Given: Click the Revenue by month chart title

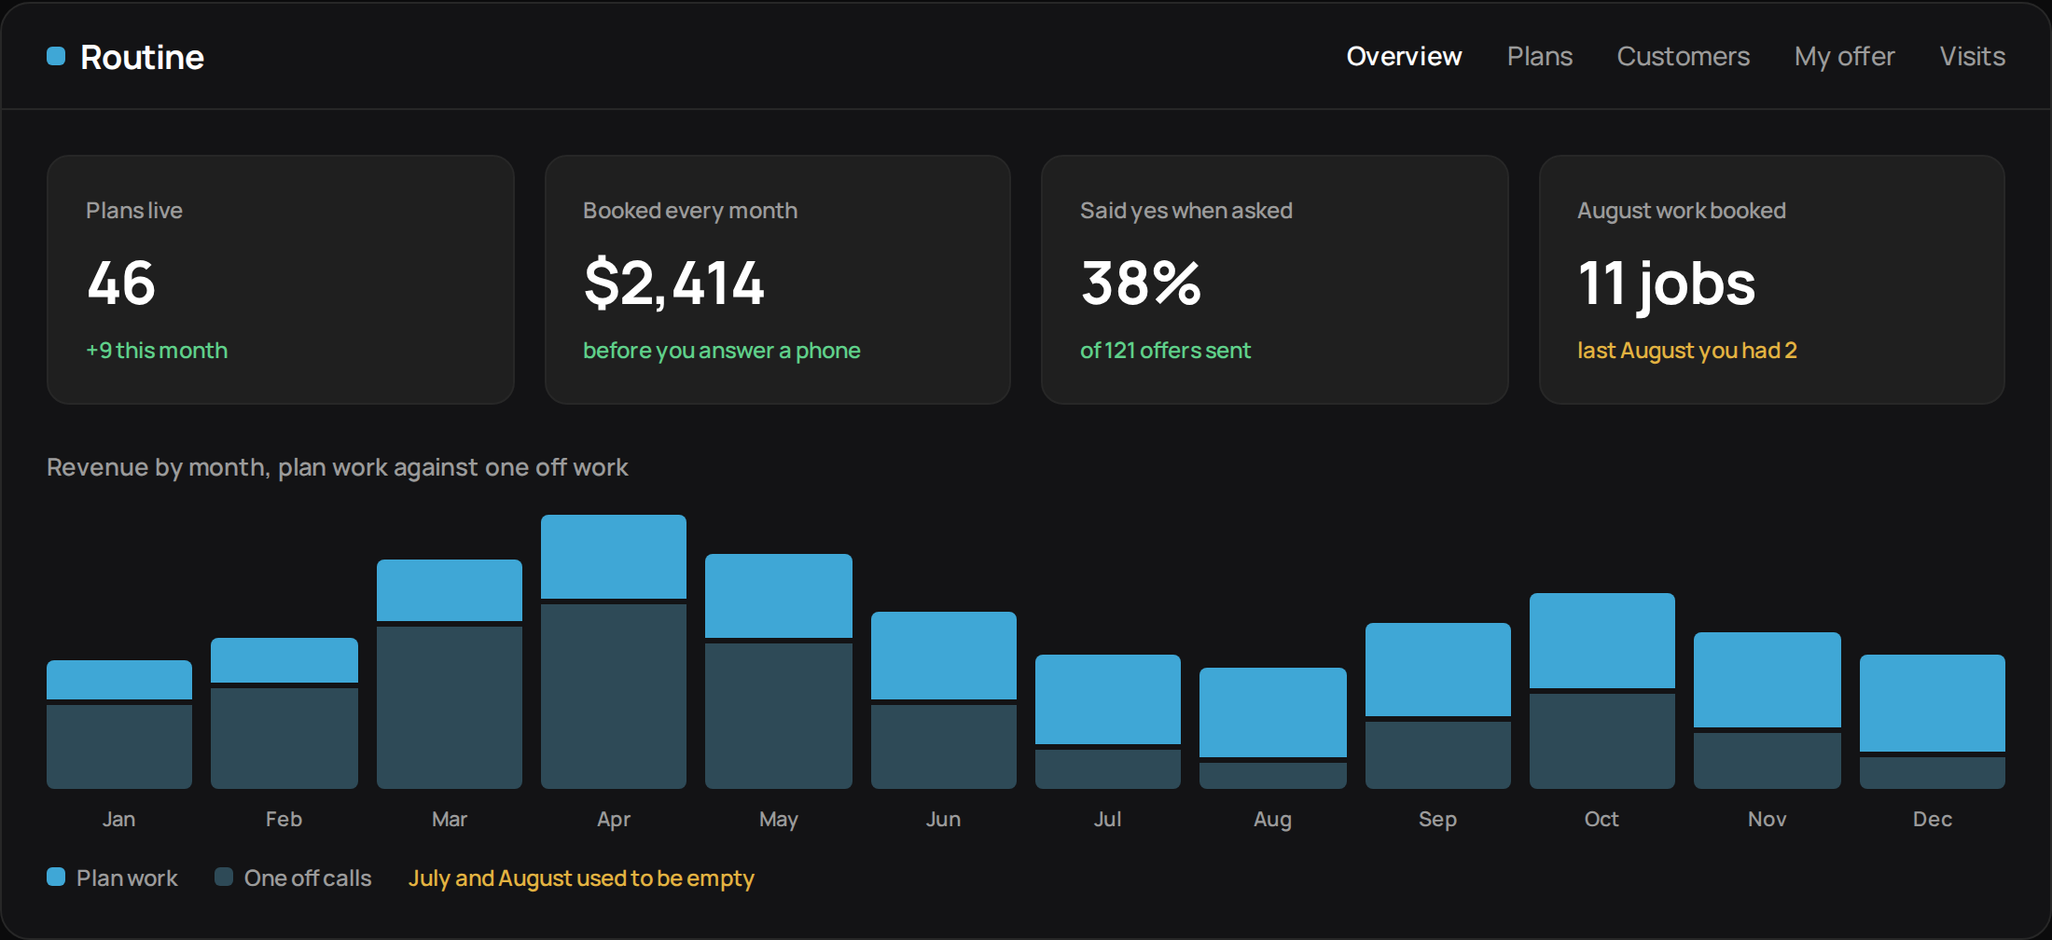Looking at the screenshot, I should point(338,467).
